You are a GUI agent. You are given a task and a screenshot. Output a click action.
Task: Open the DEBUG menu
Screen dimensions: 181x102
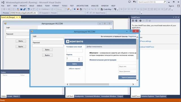[39, 6]
